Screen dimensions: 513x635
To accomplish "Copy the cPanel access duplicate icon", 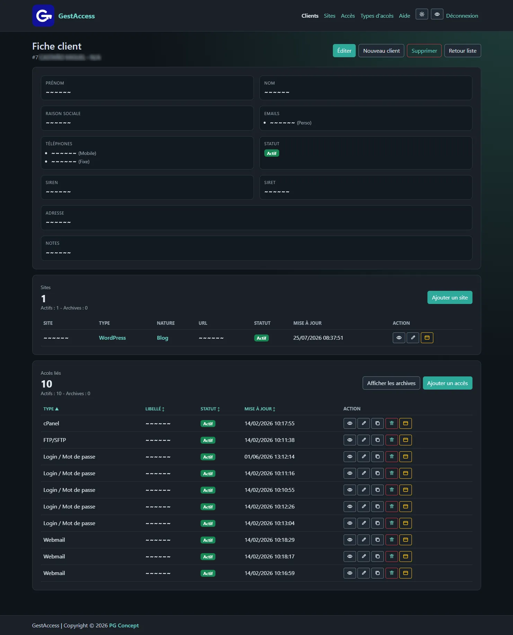I will point(377,423).
